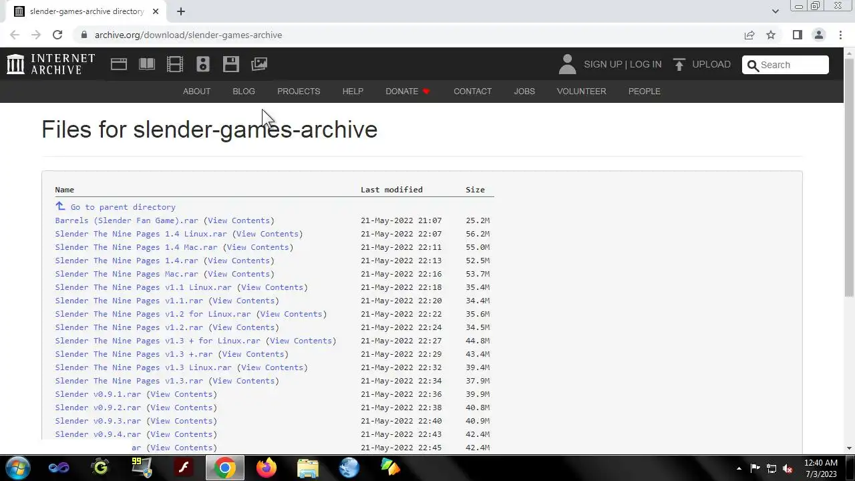Share this page icon in address bar
The image size is (855, 481).
point(749,35)
